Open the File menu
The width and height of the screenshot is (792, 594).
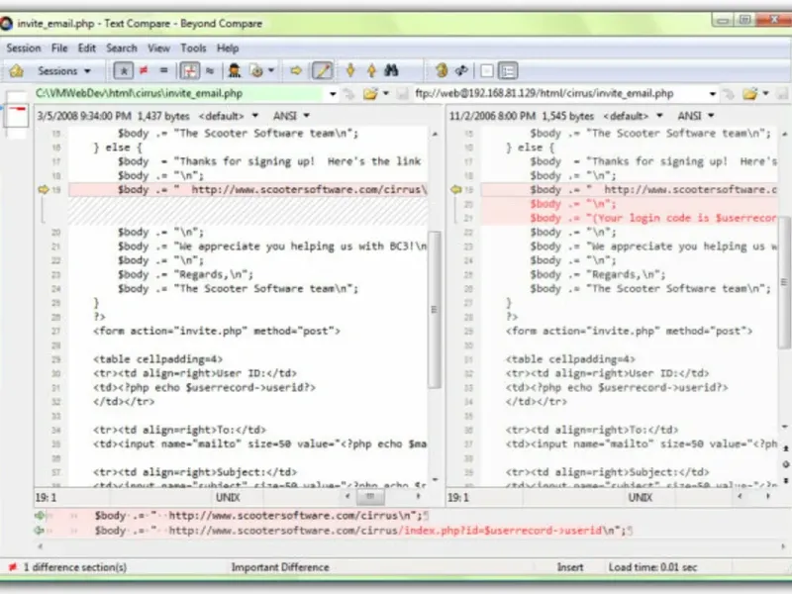(x=59, y=48)
